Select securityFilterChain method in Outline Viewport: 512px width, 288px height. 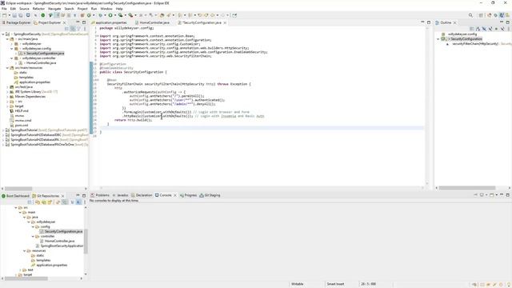(475, 44)
